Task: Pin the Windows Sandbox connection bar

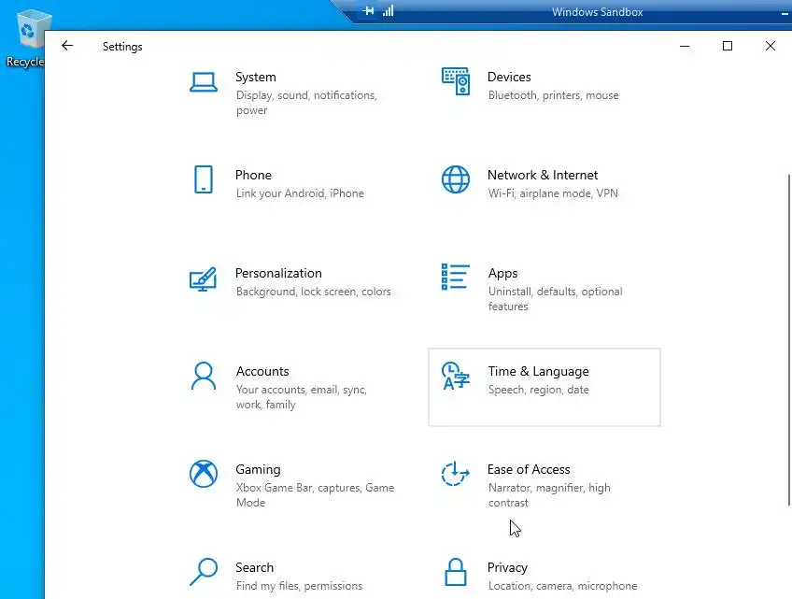Action: click(x=369, y=10)
